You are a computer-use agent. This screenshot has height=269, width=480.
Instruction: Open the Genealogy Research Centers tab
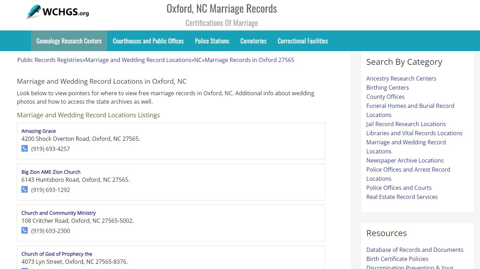[x=69, y=41]
